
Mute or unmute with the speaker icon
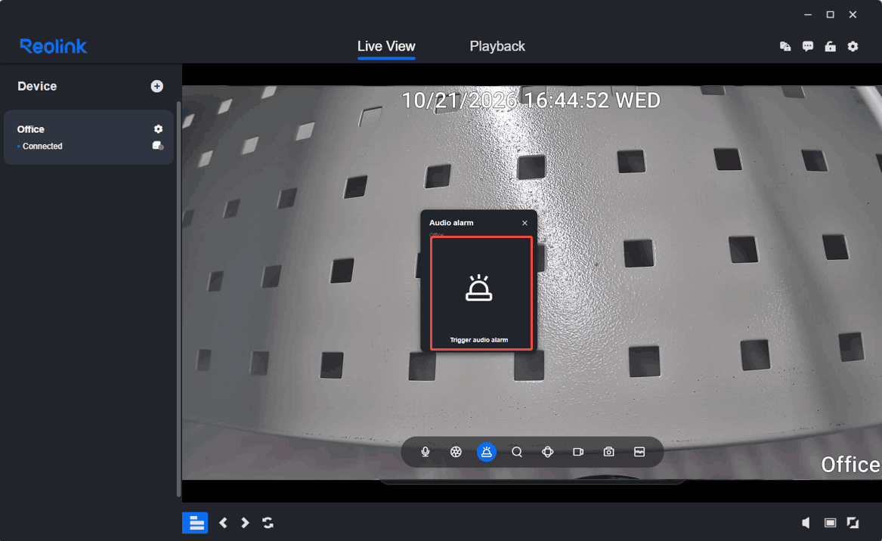(806, 523)
